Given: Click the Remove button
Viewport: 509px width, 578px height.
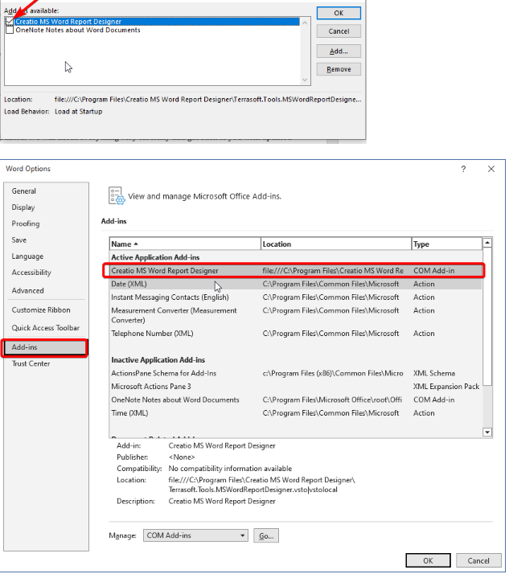Looking at the screenshot, I should [339, 69].
